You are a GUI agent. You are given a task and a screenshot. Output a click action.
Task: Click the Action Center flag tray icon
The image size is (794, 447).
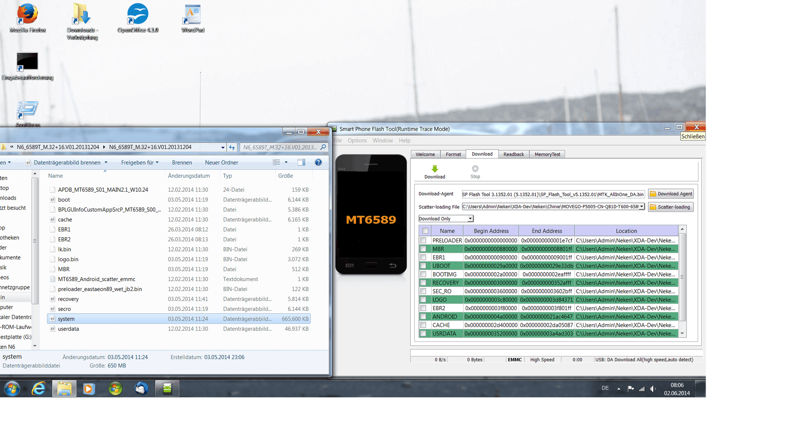point(631,388)
